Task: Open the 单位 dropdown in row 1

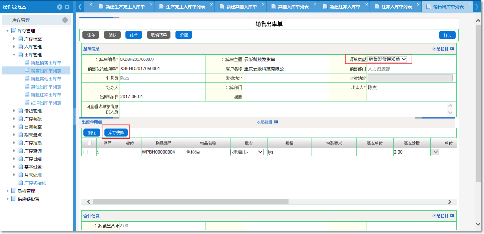Action: (x=435, y=152)
